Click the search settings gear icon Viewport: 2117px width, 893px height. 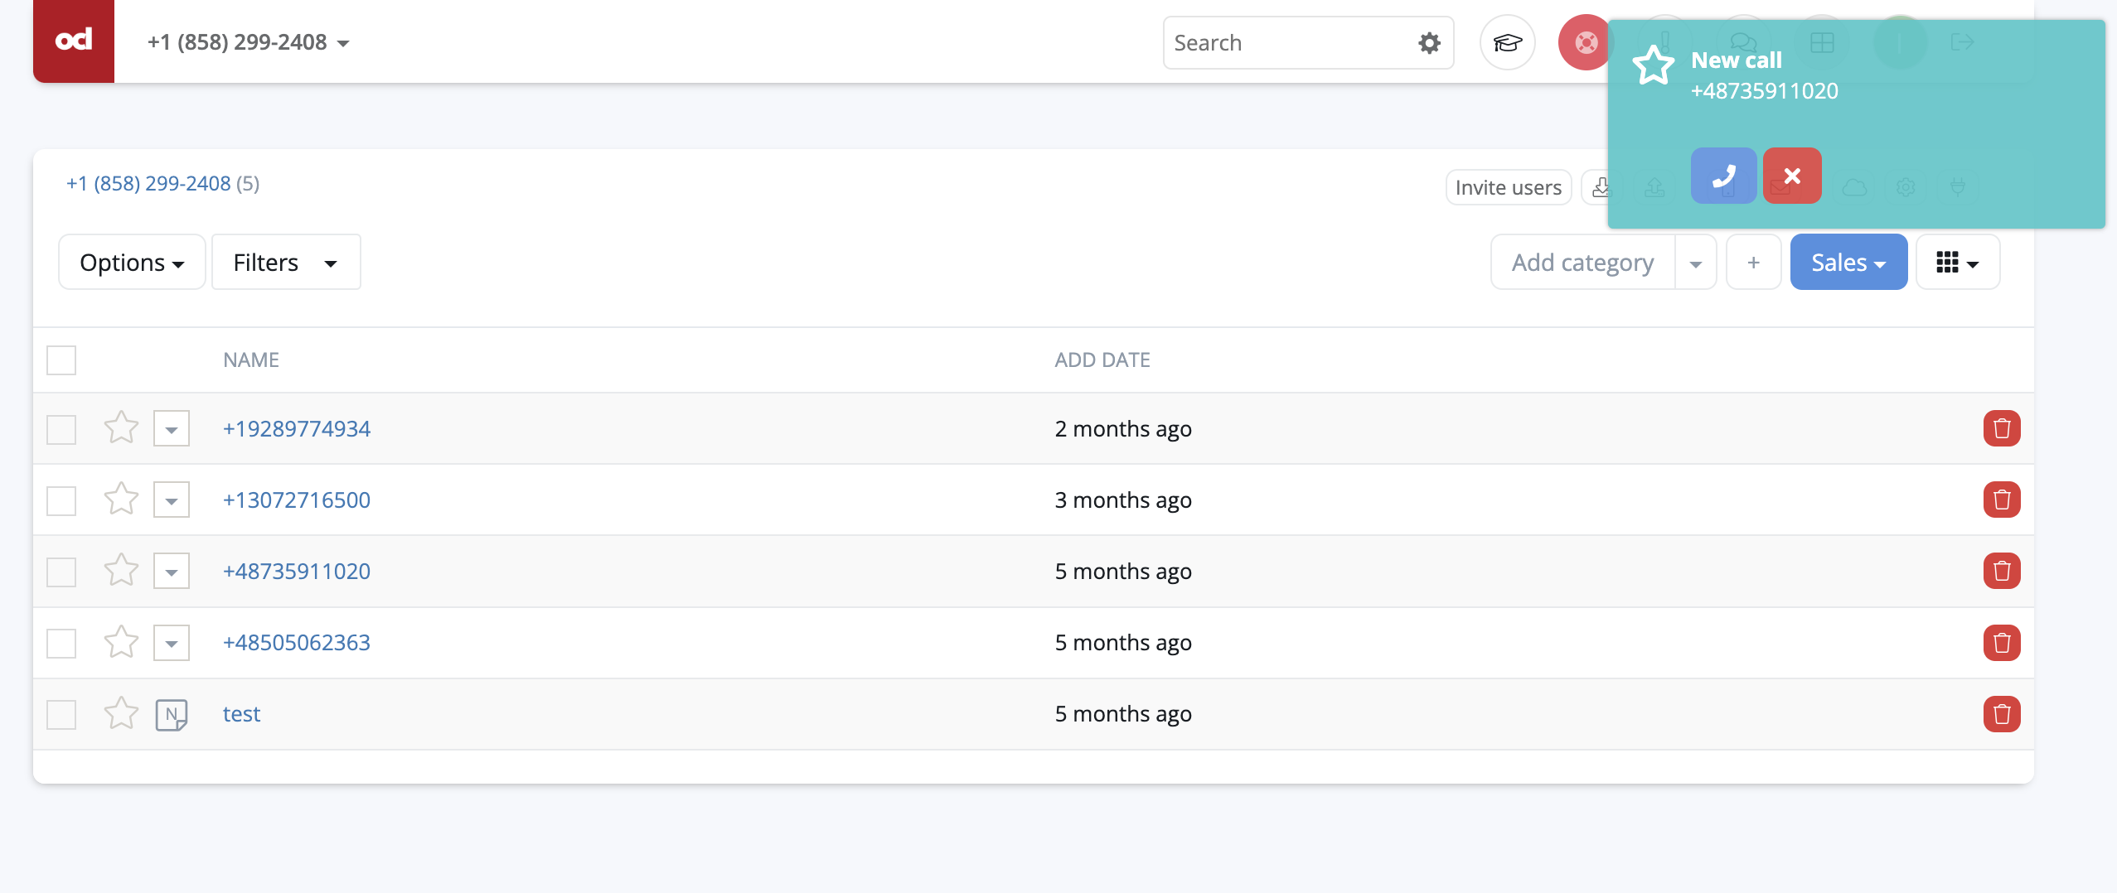point(1429,43)
